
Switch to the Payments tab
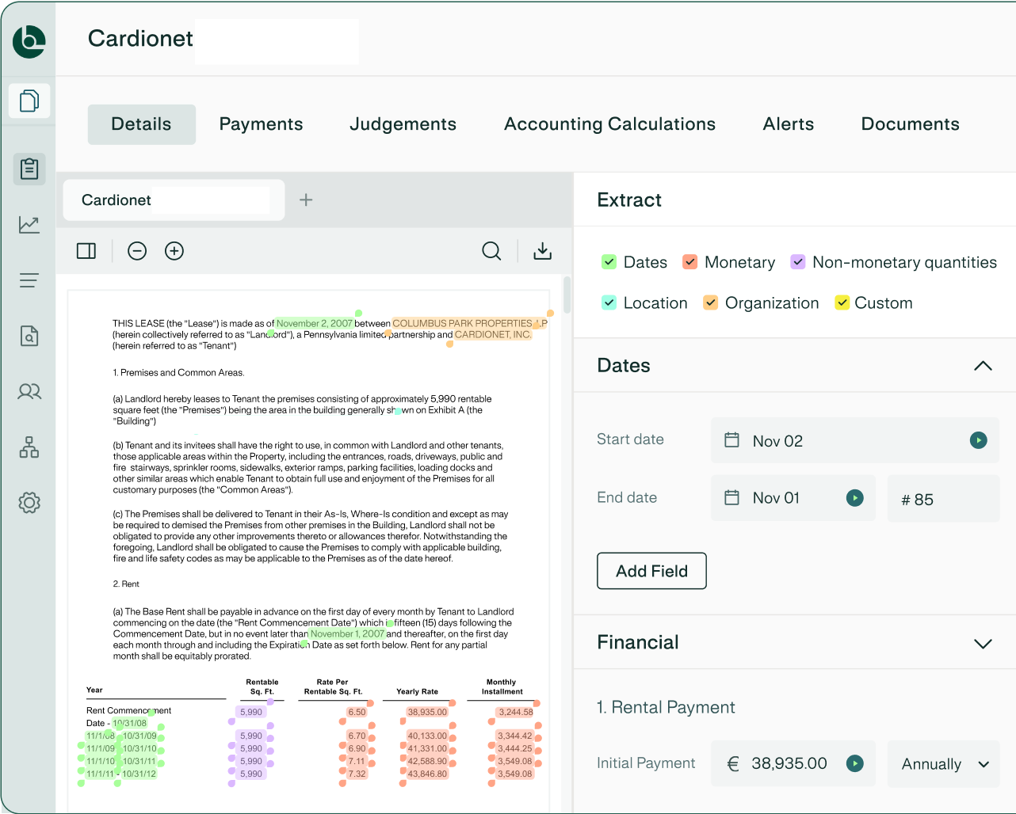[261, 124]
